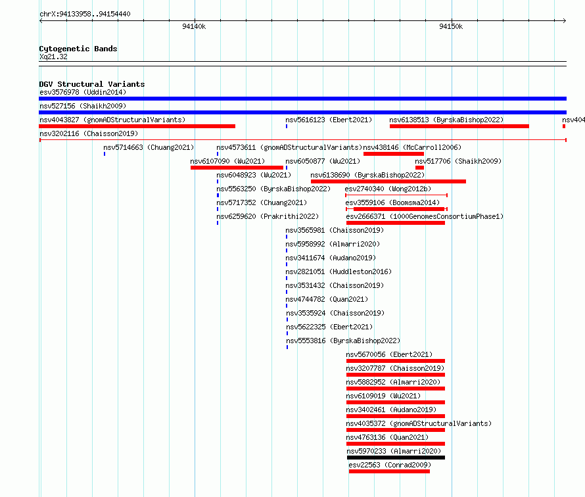Click the nsv5616123 (Ebert2021) label
The image size is (585, 497).
[x=329, y=120]
